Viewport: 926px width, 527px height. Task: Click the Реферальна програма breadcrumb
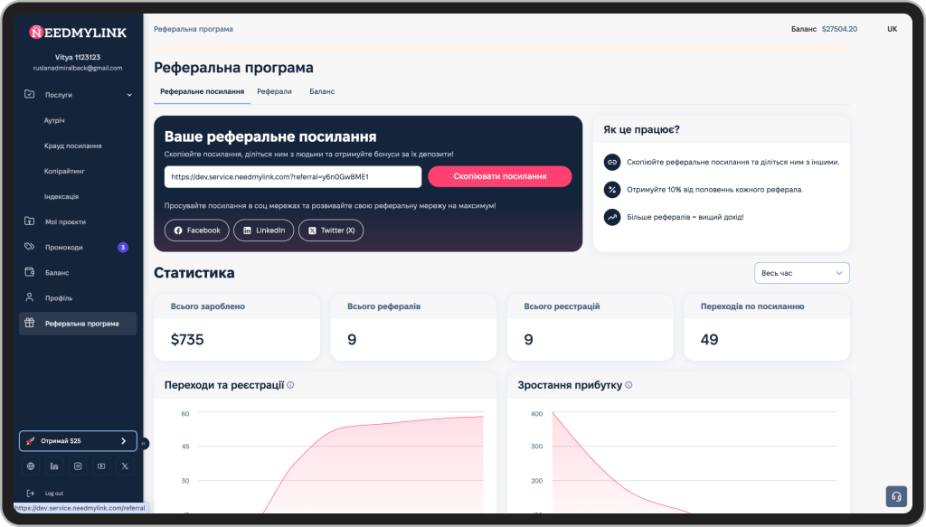pos(194,29)
